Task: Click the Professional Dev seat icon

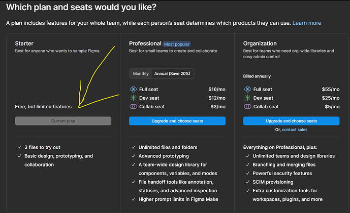Action: coord(133,98)
